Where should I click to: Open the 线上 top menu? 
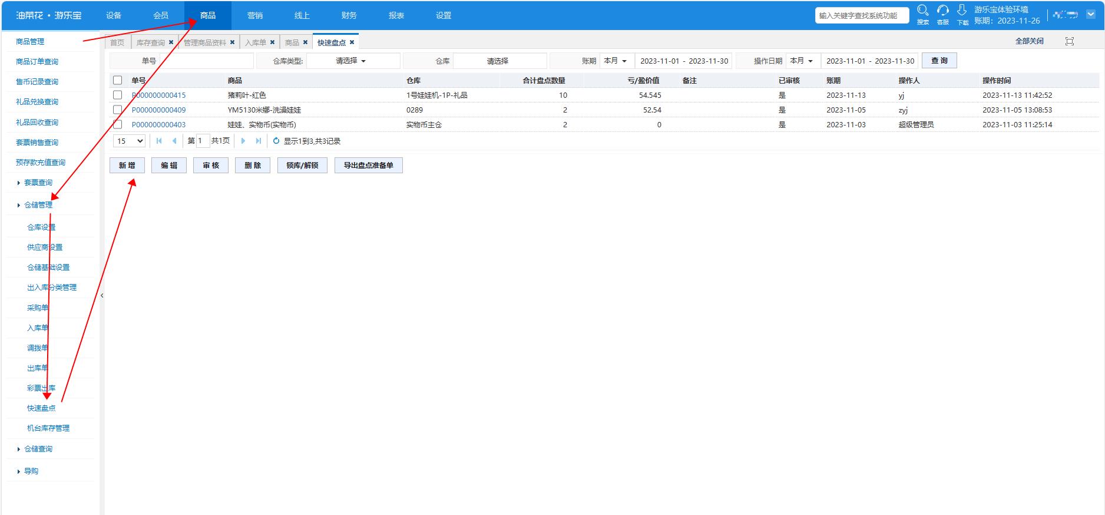[x=302, y=15]
